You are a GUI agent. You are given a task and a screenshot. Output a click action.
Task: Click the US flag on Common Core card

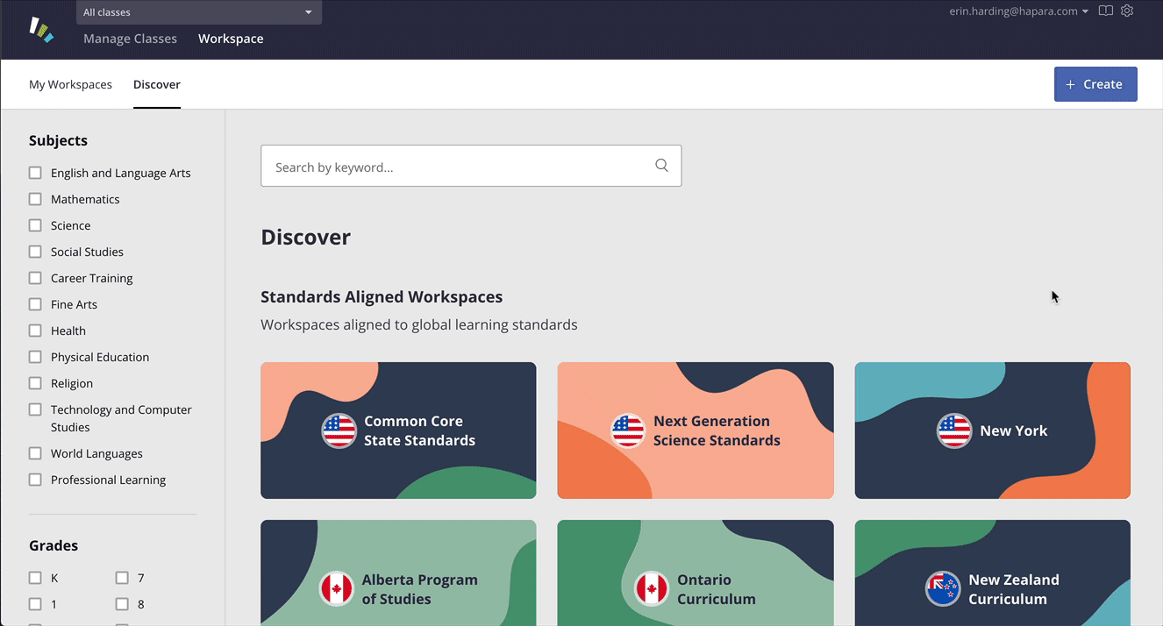tap(339, 430)
